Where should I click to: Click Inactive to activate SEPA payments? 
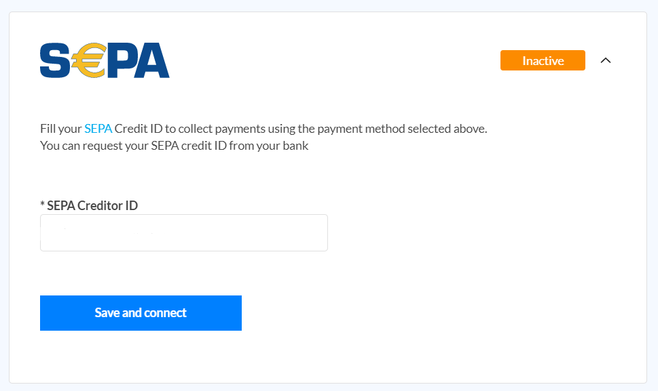coord(542,60)
